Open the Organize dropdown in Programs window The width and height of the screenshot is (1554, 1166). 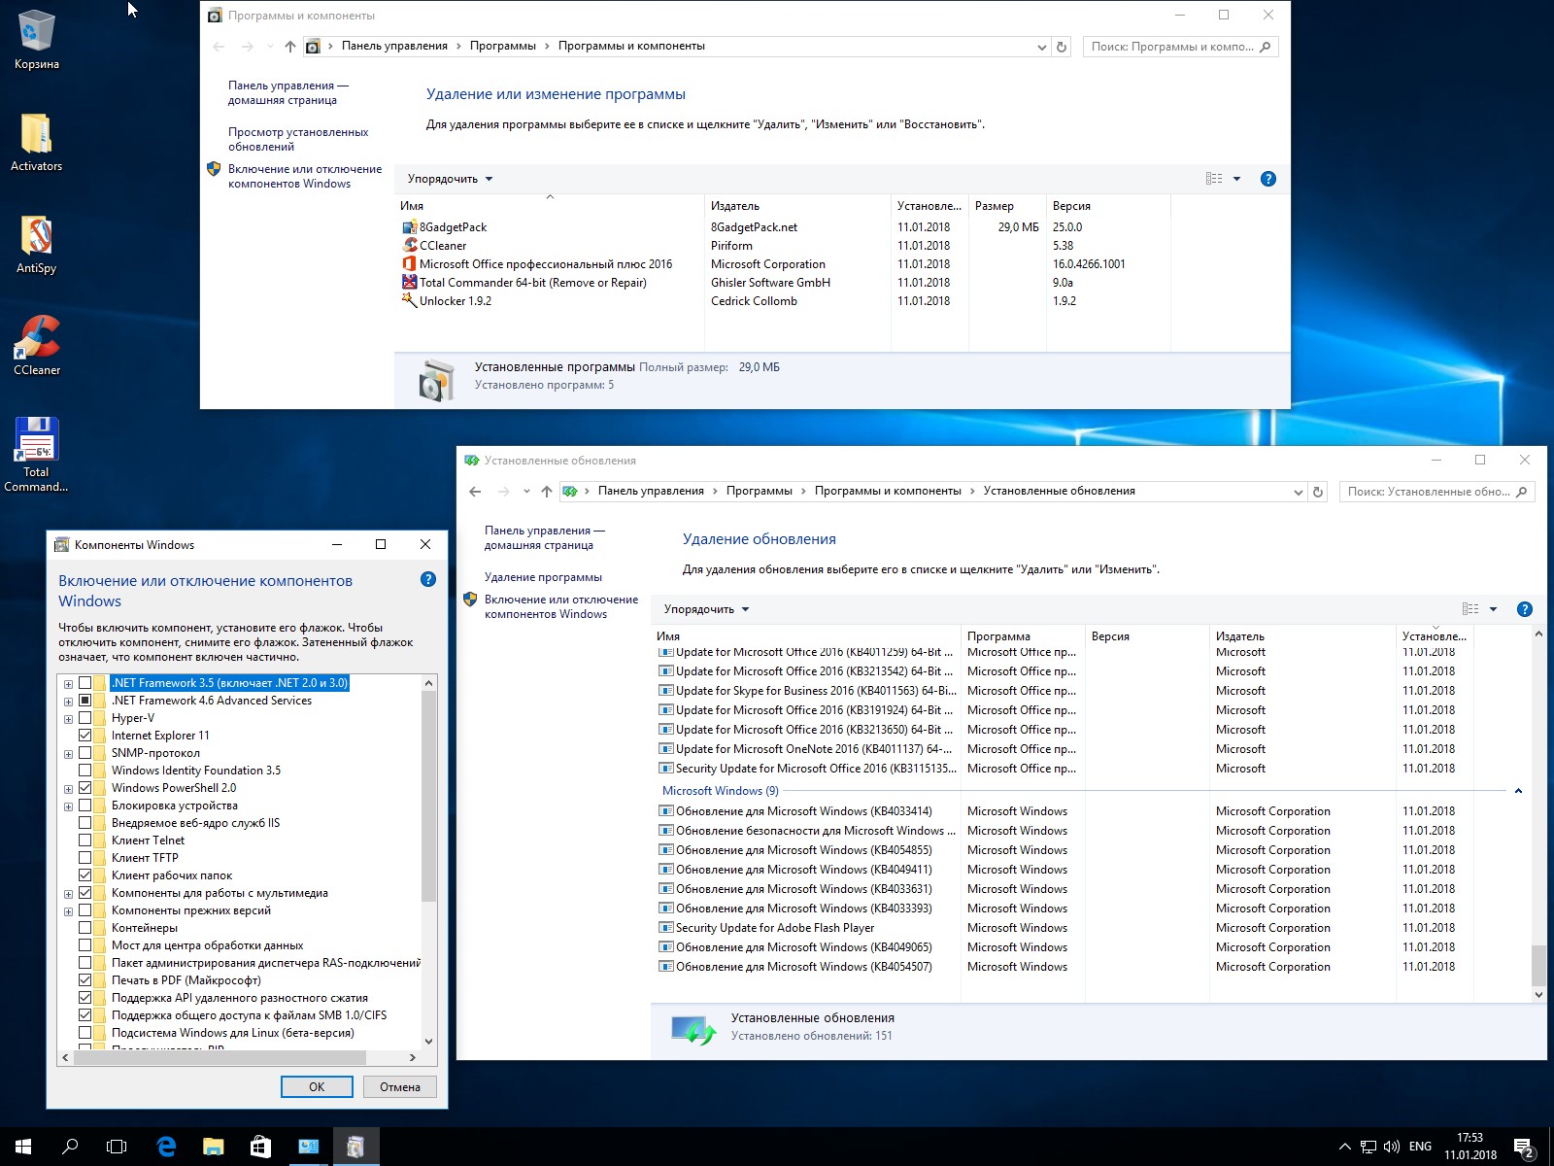(x=450, y=179)
